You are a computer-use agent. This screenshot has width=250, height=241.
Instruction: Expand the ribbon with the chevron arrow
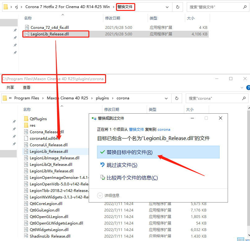tap(242, 88)
